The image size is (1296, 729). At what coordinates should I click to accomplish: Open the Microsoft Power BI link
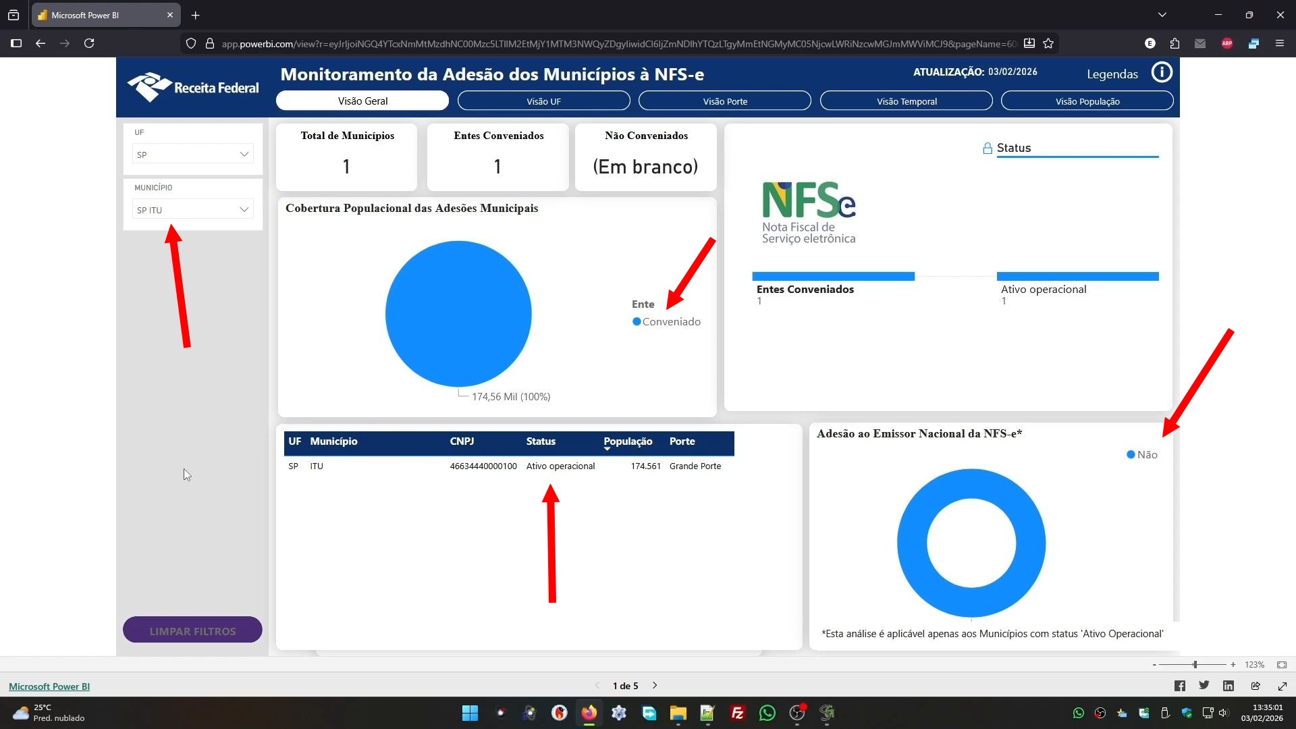[x=49, y=686]
